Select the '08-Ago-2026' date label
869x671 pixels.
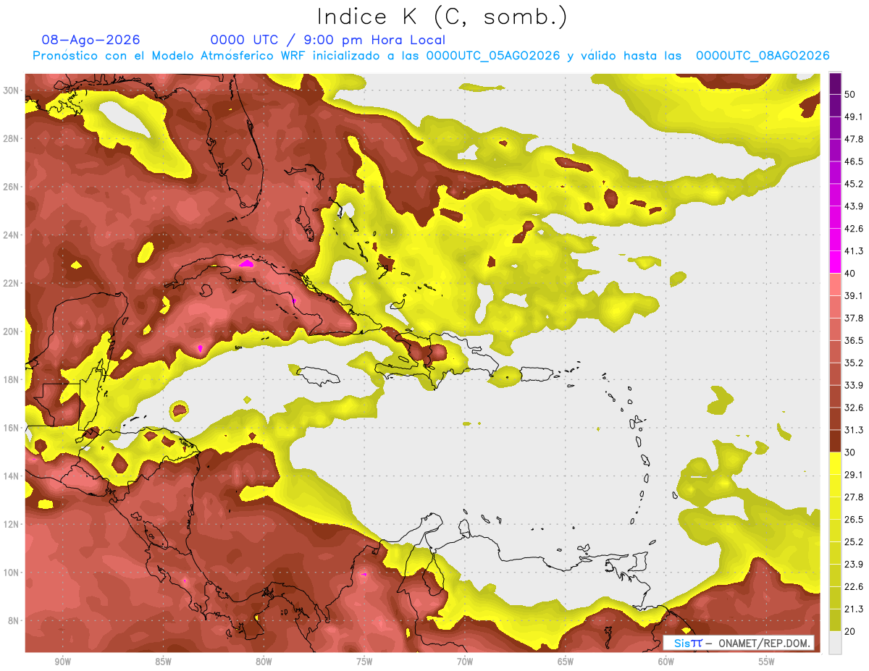point(91,40)
